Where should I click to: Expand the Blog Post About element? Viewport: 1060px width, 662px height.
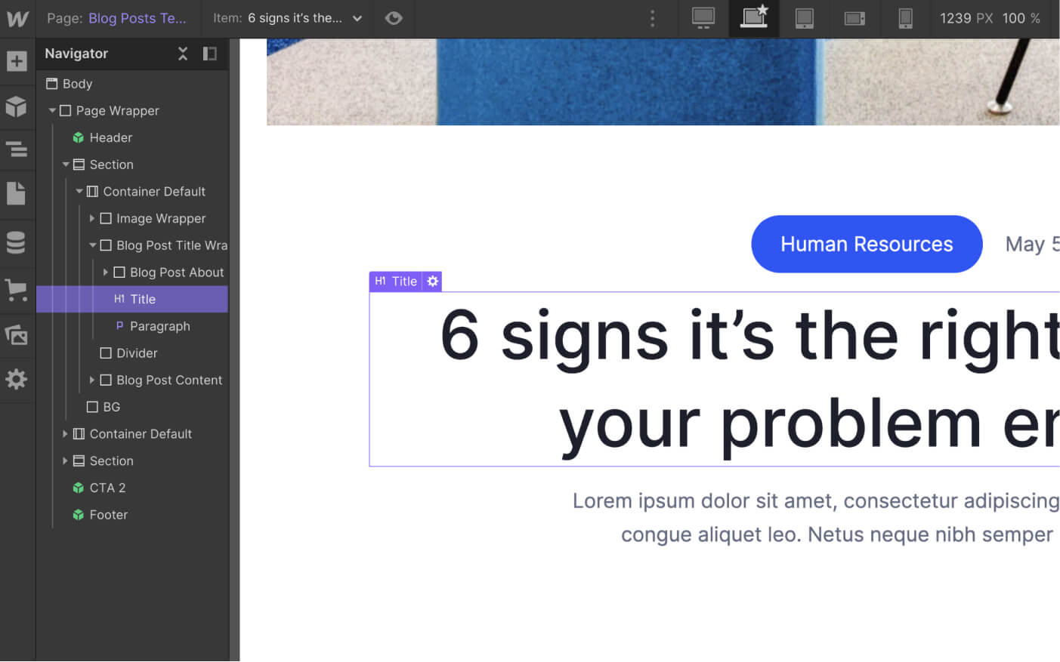(x=106, y=272)
